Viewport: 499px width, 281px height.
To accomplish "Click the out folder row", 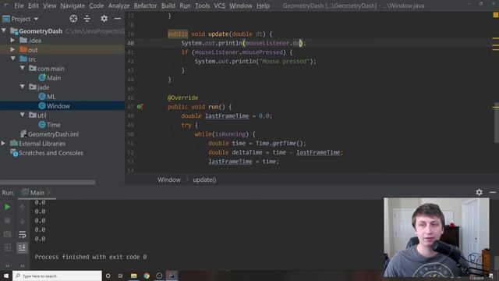I will [62, 50].
